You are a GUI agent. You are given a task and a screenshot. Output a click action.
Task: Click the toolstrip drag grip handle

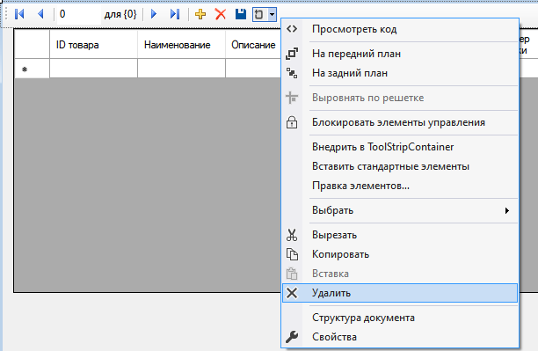coord(6,14)
